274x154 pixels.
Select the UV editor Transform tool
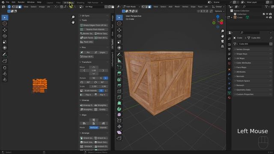tap(5, 48)
